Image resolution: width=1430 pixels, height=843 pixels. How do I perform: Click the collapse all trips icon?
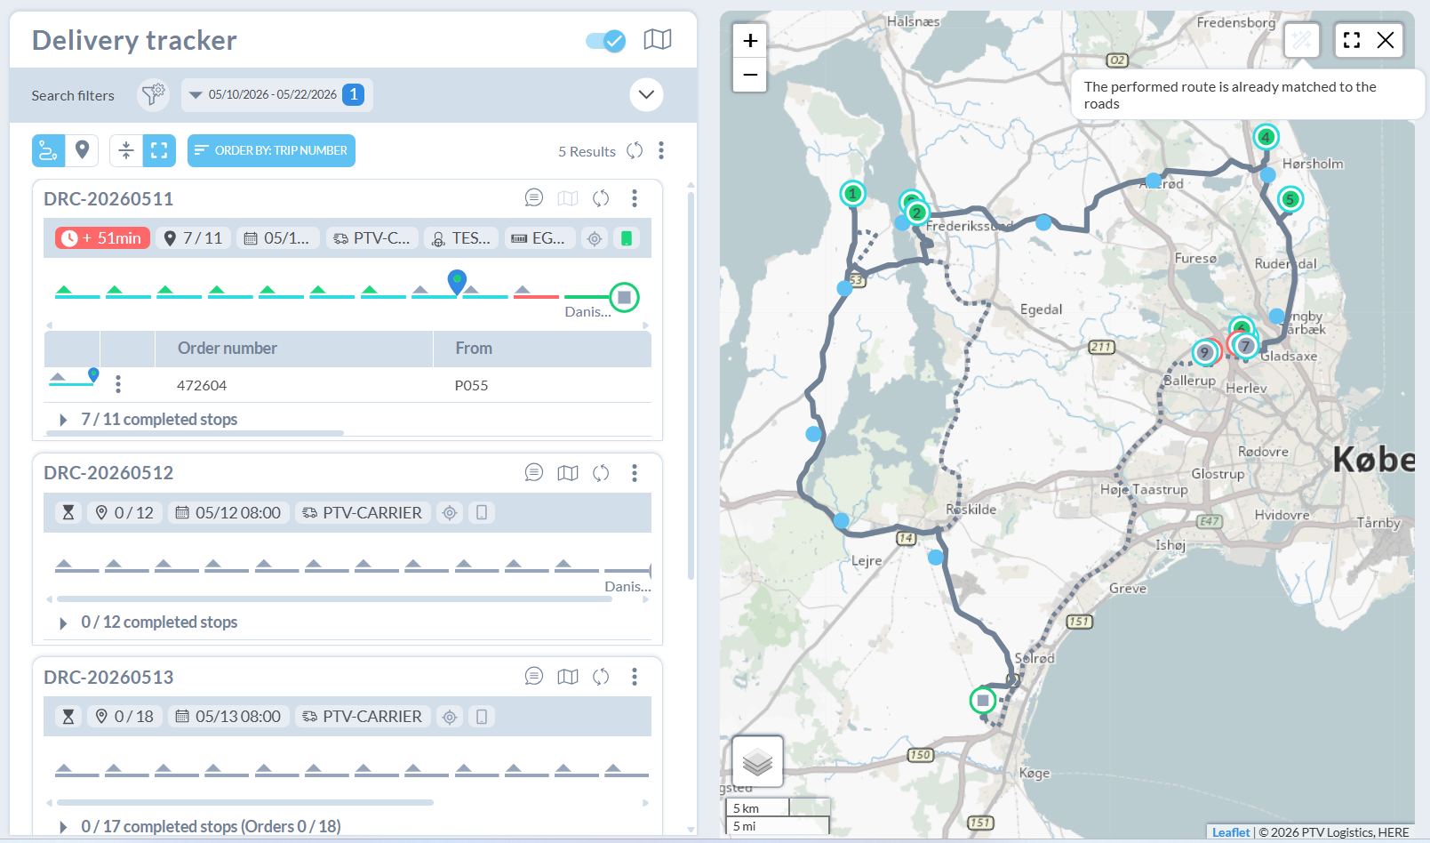pos(126,150)
